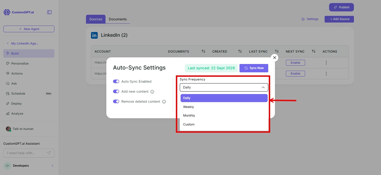The width and height of the screenshot is (381, 175).
Task: Click the Sync Now button
Action: [x=254, y=68]
